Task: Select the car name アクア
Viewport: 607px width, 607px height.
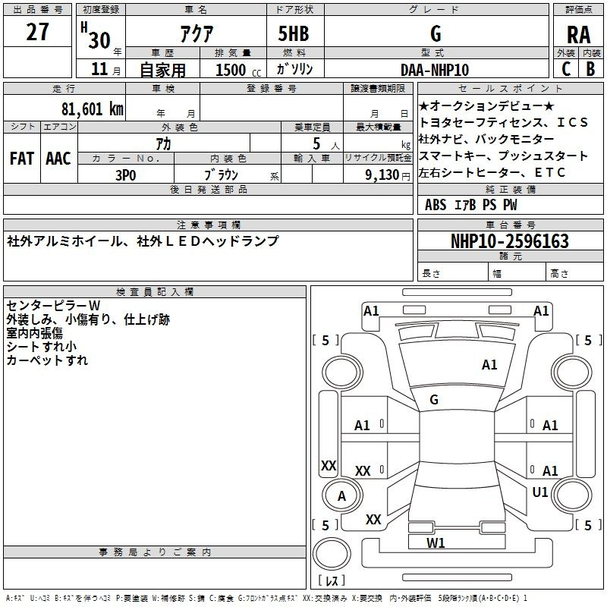Action: [x=197, y=33]
